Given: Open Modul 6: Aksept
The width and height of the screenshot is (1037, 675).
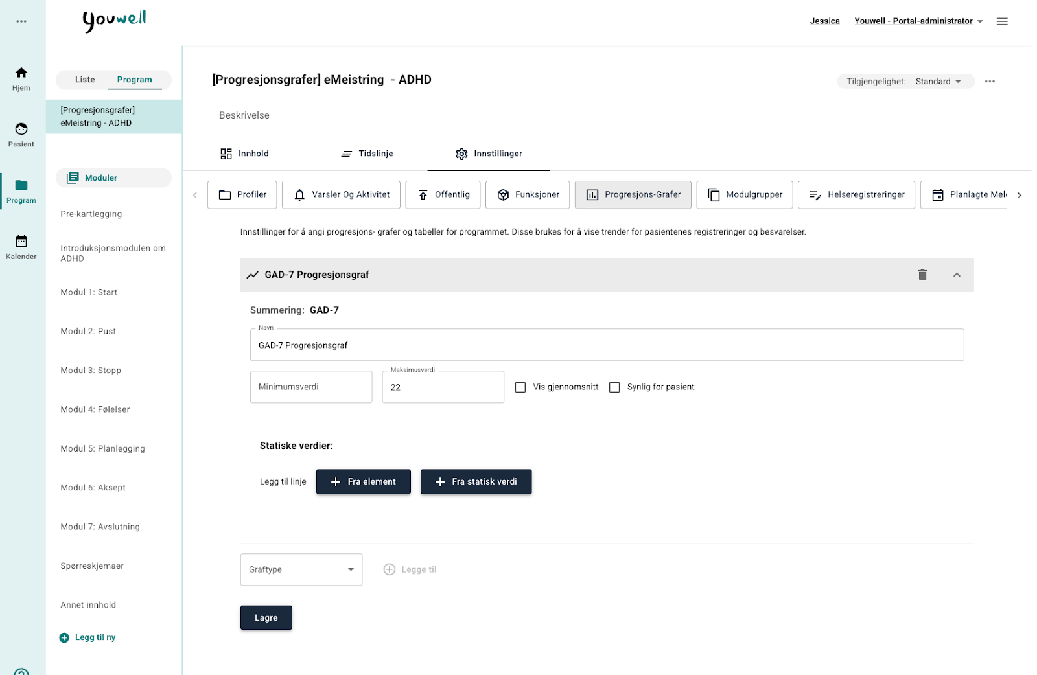Looking at the screenshot, I should [x=93, y=488].
